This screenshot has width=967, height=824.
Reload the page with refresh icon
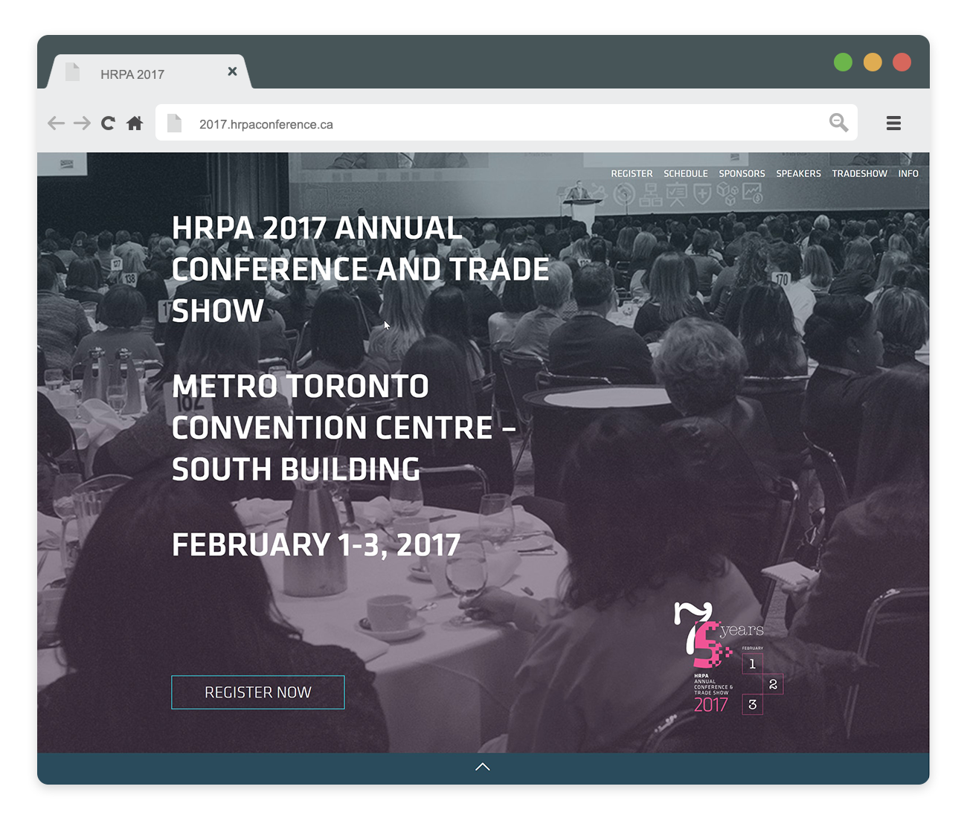click(x=108, y=123)
